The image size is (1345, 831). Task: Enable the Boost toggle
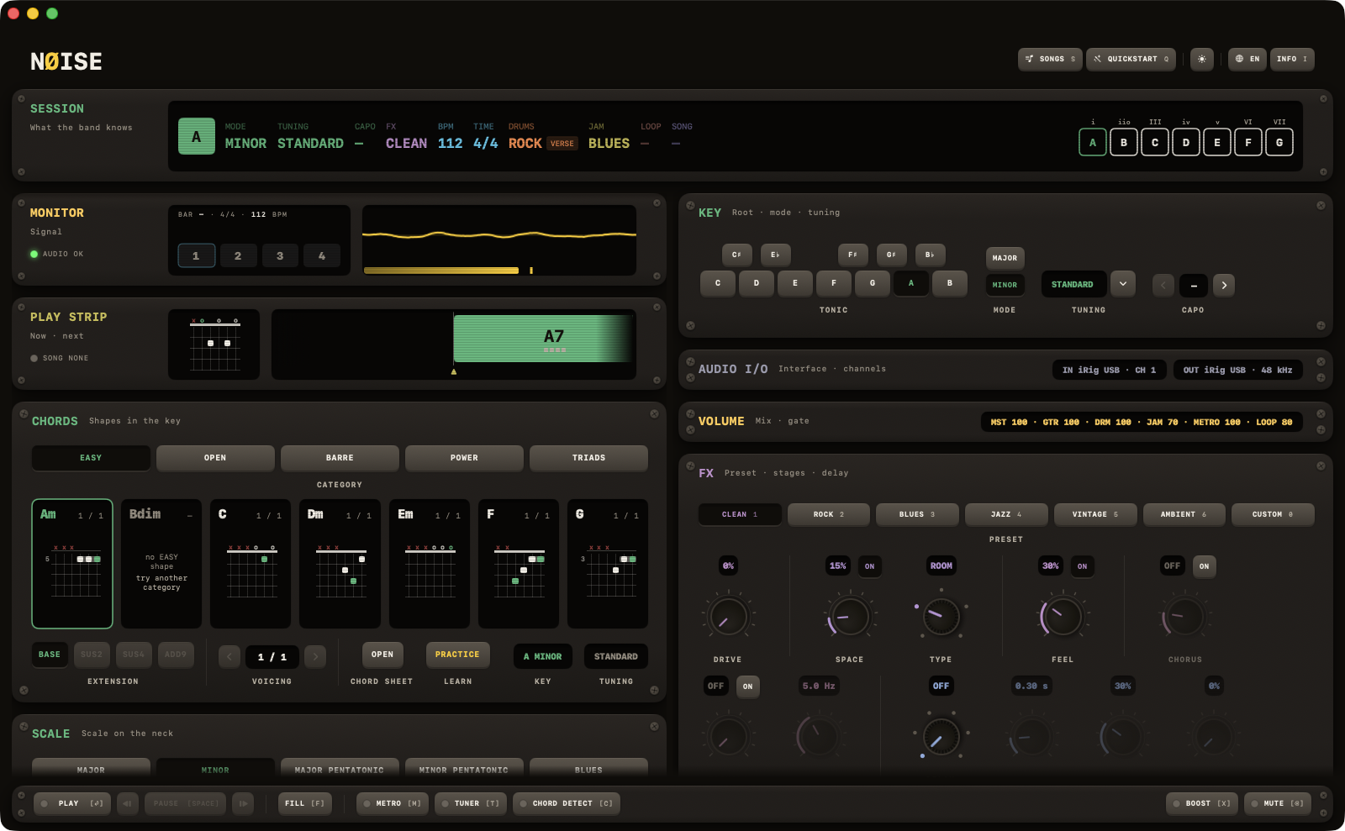(x=1203, y=803)
